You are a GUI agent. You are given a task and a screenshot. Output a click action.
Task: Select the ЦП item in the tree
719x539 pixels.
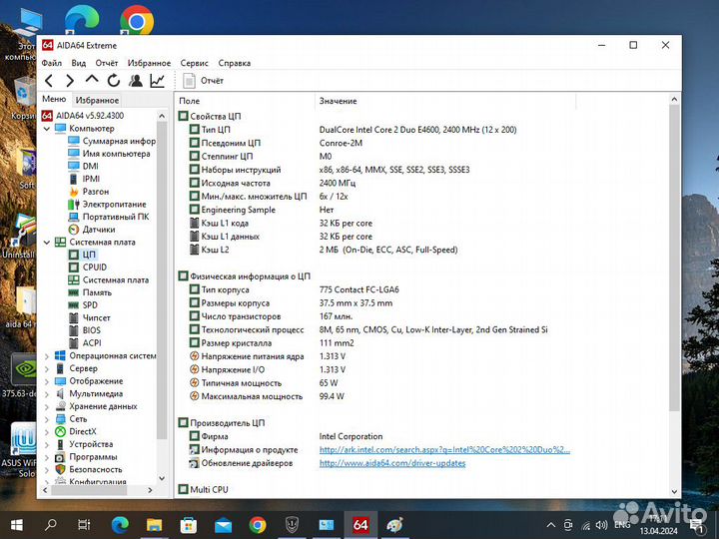click(89, 255)
